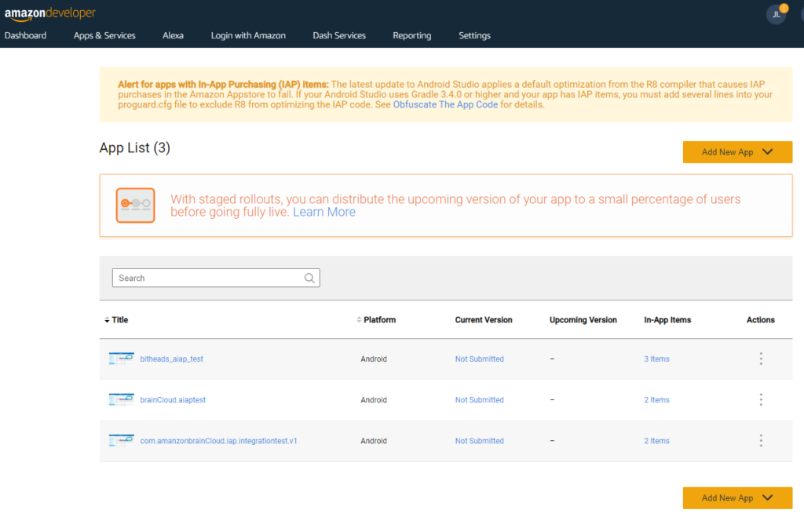Open the Alexa menu

click(173, 35)
